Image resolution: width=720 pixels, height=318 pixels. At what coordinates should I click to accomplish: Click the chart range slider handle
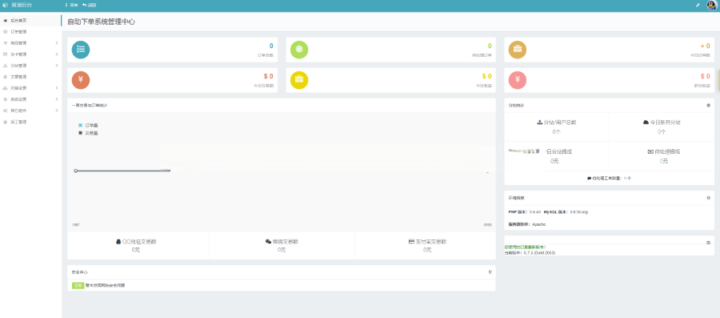pos(76,171)
